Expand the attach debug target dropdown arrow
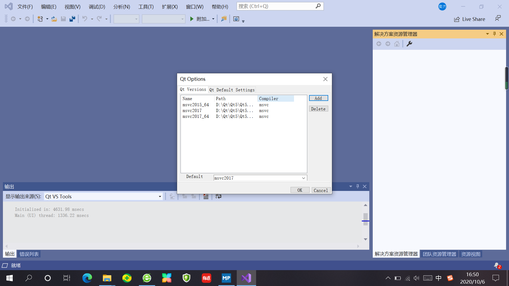Screen dimensions: 509x286 point(213,19)
